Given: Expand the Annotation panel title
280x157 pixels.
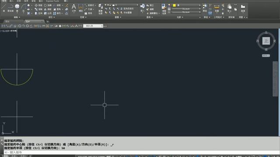Looking at the screenshot, I should pyautogui.click(x=83, y=17).
